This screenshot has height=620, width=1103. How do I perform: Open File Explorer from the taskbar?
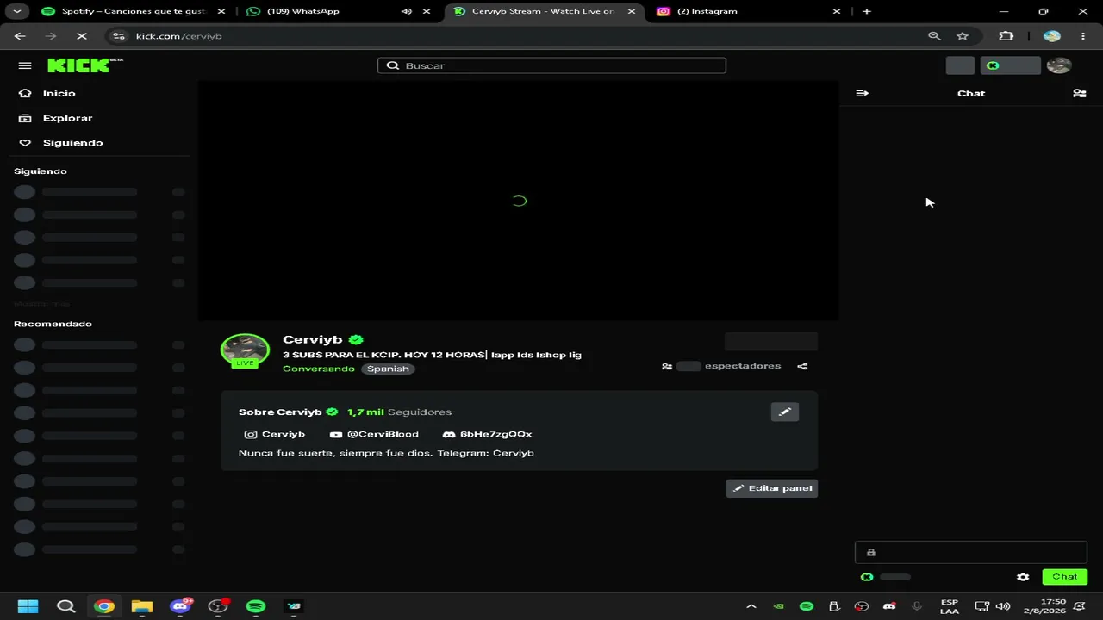click(142, 606)
